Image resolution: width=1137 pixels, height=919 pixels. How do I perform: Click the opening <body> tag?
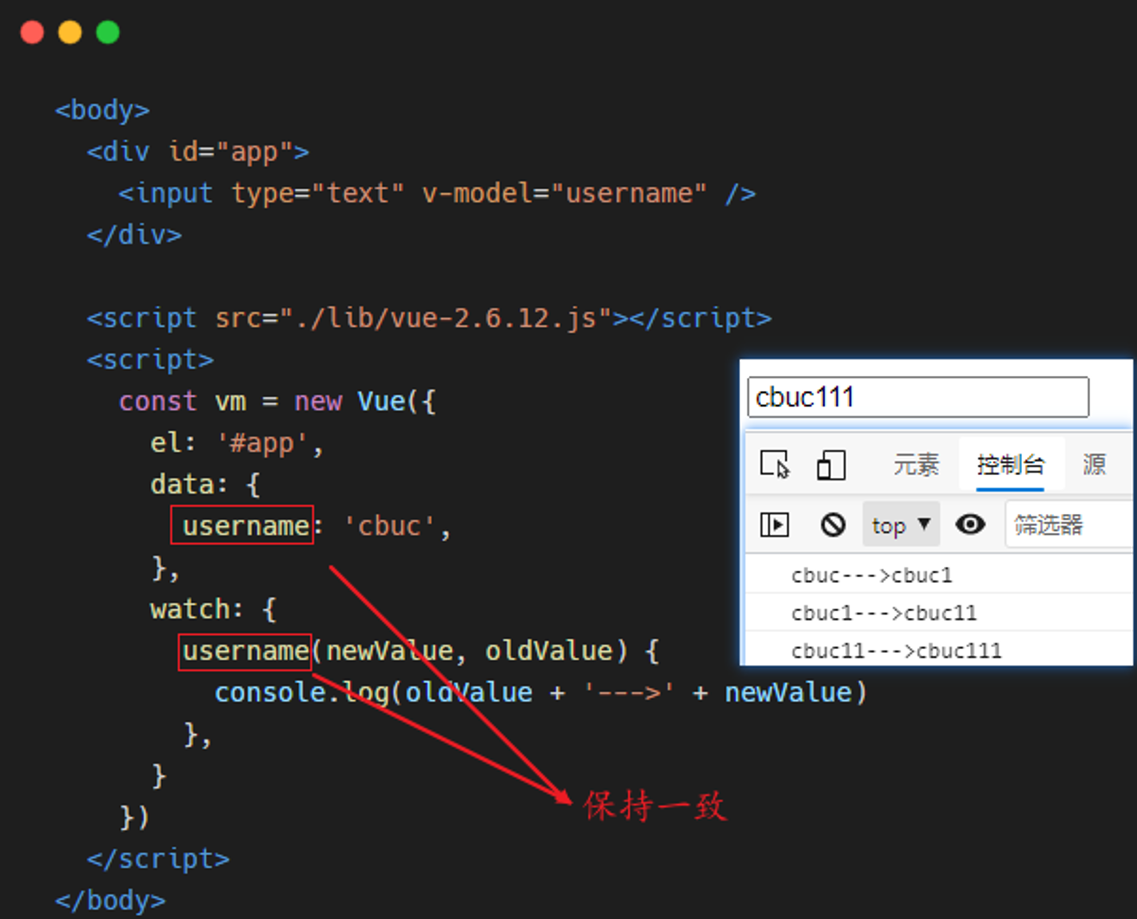click(x=102, y=110)
